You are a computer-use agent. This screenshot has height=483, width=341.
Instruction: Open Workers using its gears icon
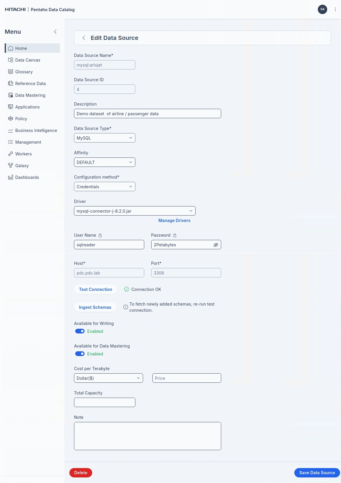click(x=11, y=154)
